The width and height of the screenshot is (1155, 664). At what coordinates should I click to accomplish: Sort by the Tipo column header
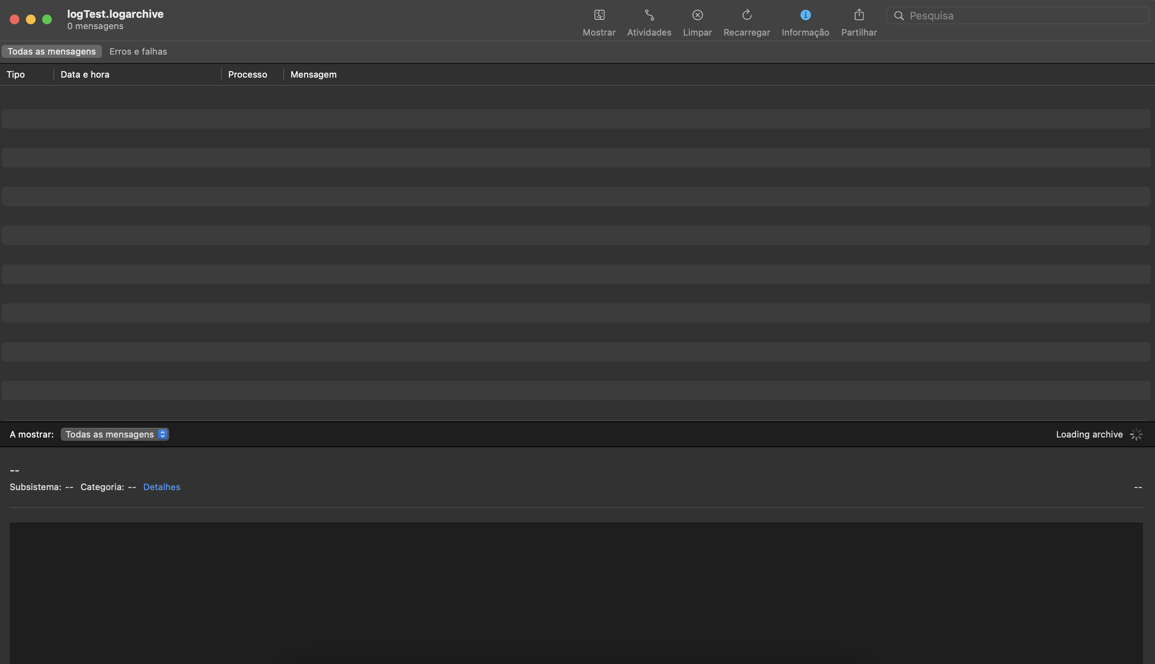(16, 74)
